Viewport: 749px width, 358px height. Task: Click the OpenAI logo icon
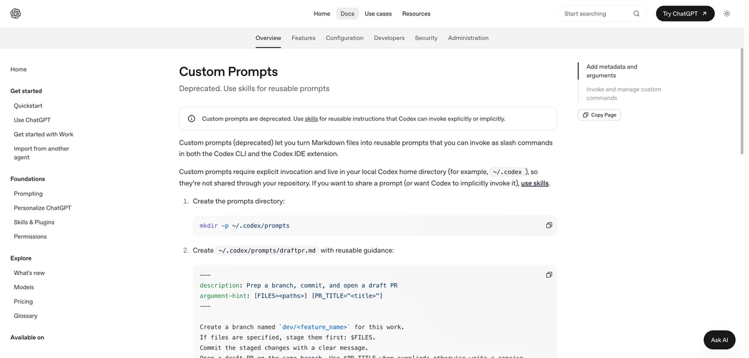(16, 14)
